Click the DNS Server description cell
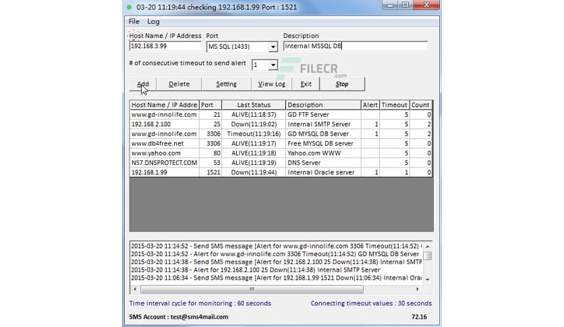 pyautogui.click(x=323, y=163)
